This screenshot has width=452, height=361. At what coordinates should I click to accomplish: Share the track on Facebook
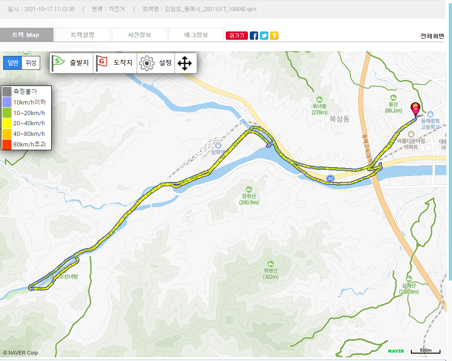(254, 36)
